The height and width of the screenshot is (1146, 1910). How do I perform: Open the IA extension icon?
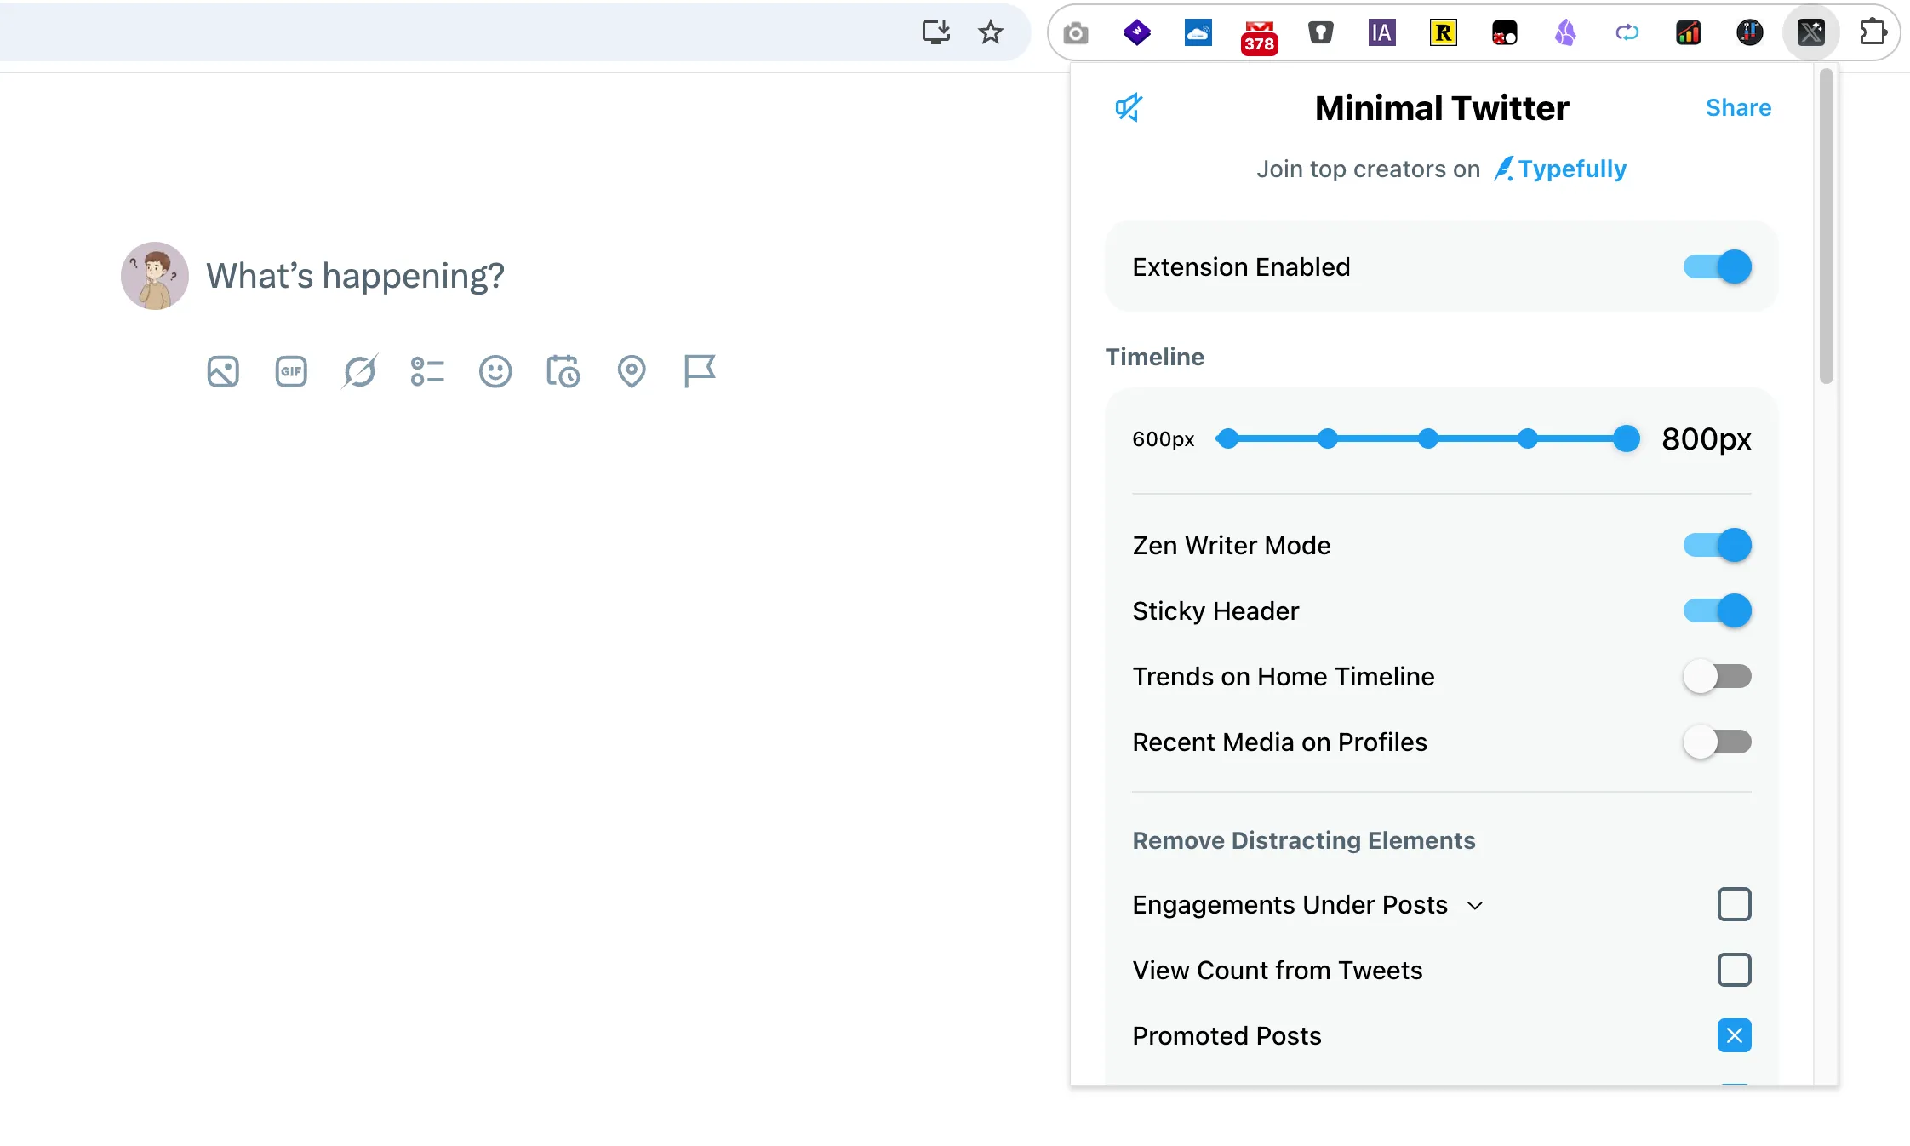pyautogui.click(x=1382, y=33)
